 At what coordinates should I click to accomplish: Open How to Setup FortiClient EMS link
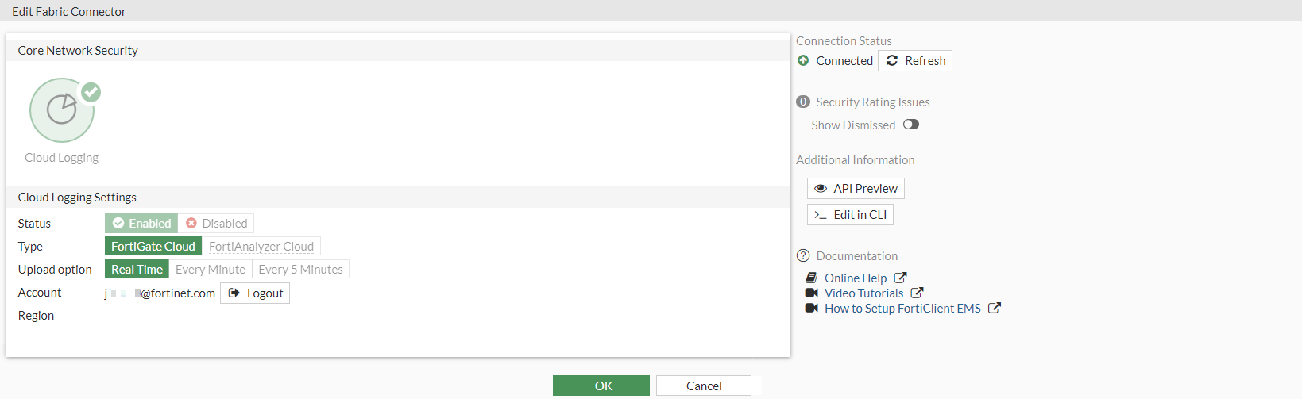pyautogui.click(x=902, y=309)
